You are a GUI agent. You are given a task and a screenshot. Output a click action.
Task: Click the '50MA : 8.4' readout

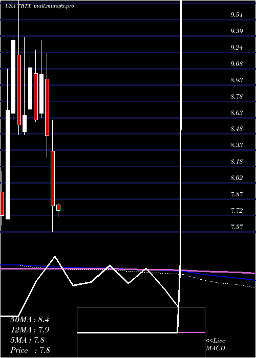click(x=30, y=320)
